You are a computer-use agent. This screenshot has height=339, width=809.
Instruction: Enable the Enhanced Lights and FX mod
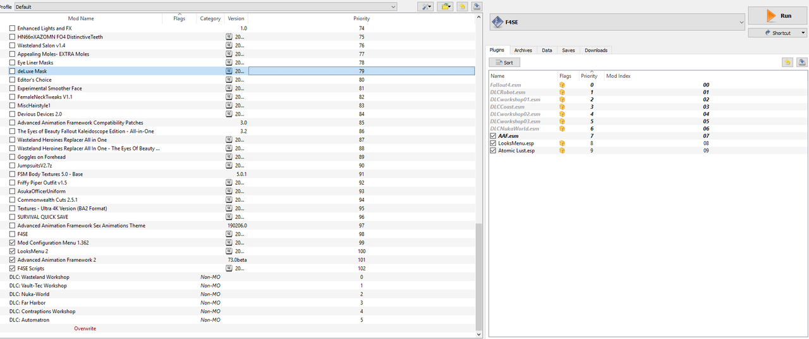tap(12, 28)
